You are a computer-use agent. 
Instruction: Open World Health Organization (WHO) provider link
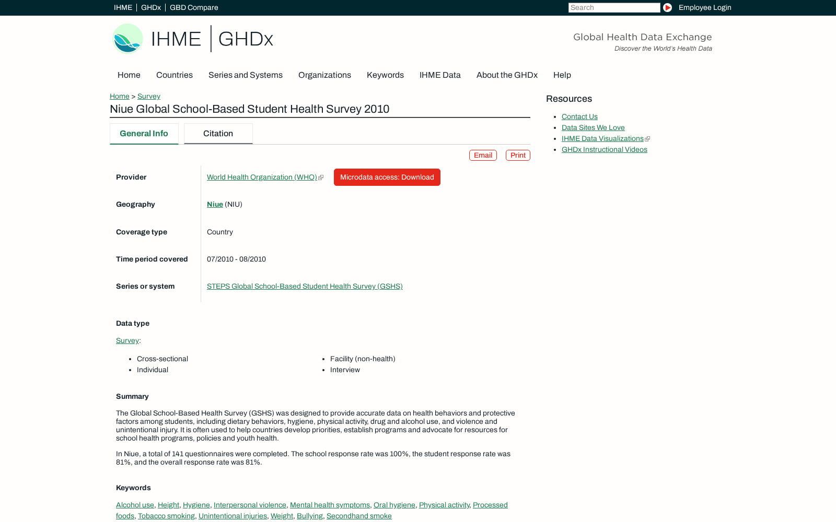[x=262, y=177]
